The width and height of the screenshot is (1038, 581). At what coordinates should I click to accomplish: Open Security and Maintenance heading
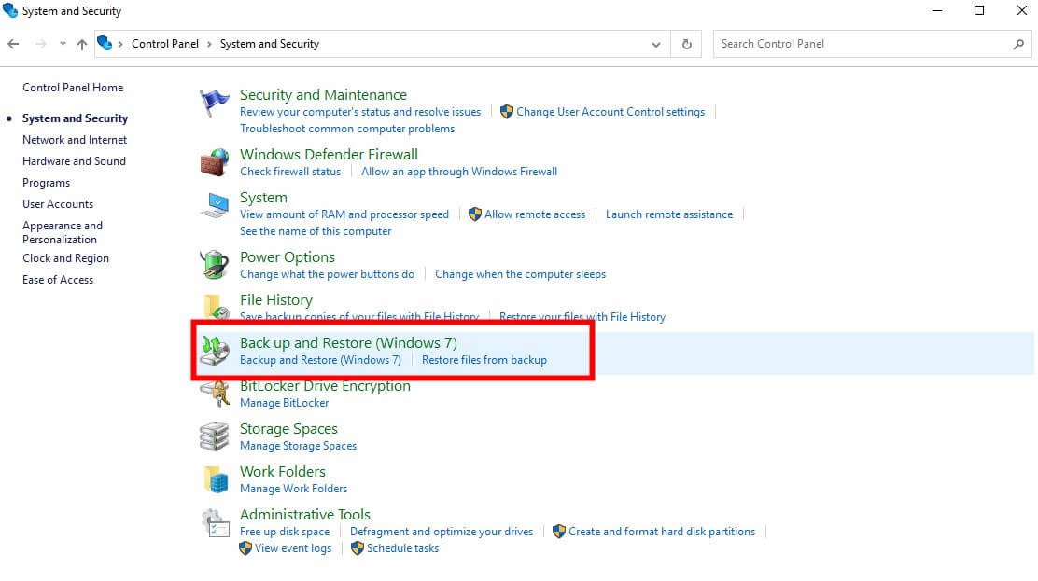[x=323, y=94]
